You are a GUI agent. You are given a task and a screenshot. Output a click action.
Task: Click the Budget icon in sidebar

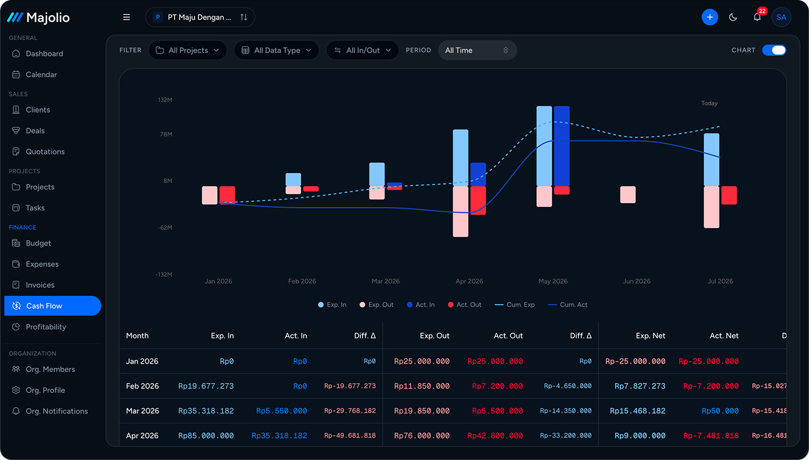coord(16,243)
